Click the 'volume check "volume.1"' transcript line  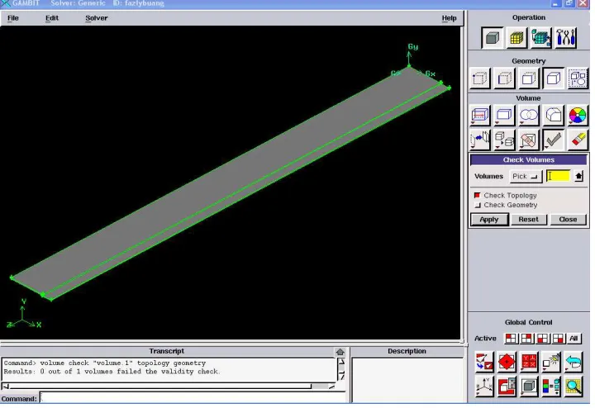105,363
